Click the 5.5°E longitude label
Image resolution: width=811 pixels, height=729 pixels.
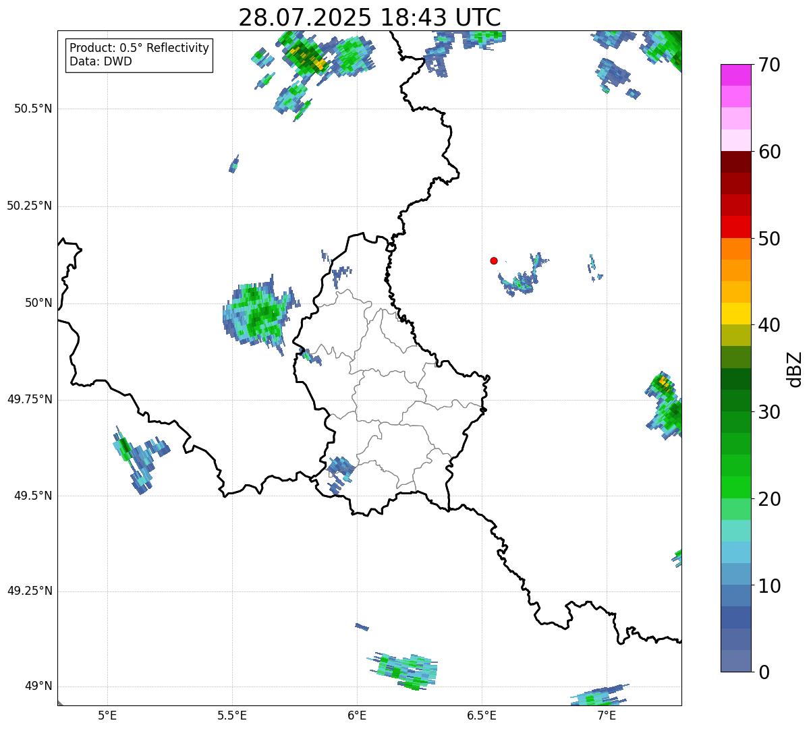coord(232,715)
